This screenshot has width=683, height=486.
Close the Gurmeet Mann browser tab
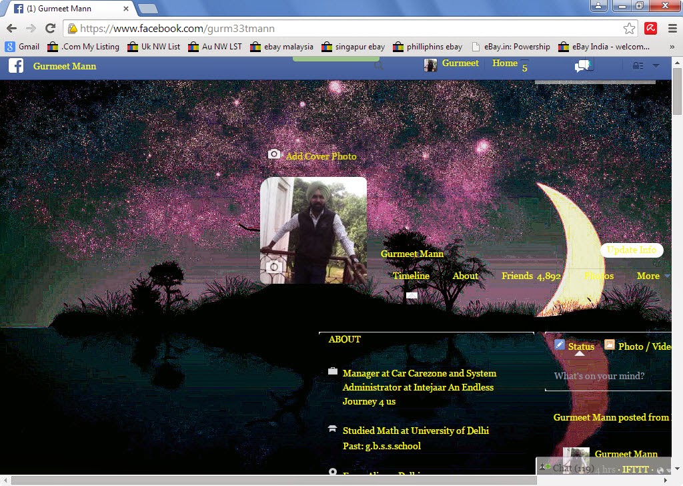click(126, 8)
